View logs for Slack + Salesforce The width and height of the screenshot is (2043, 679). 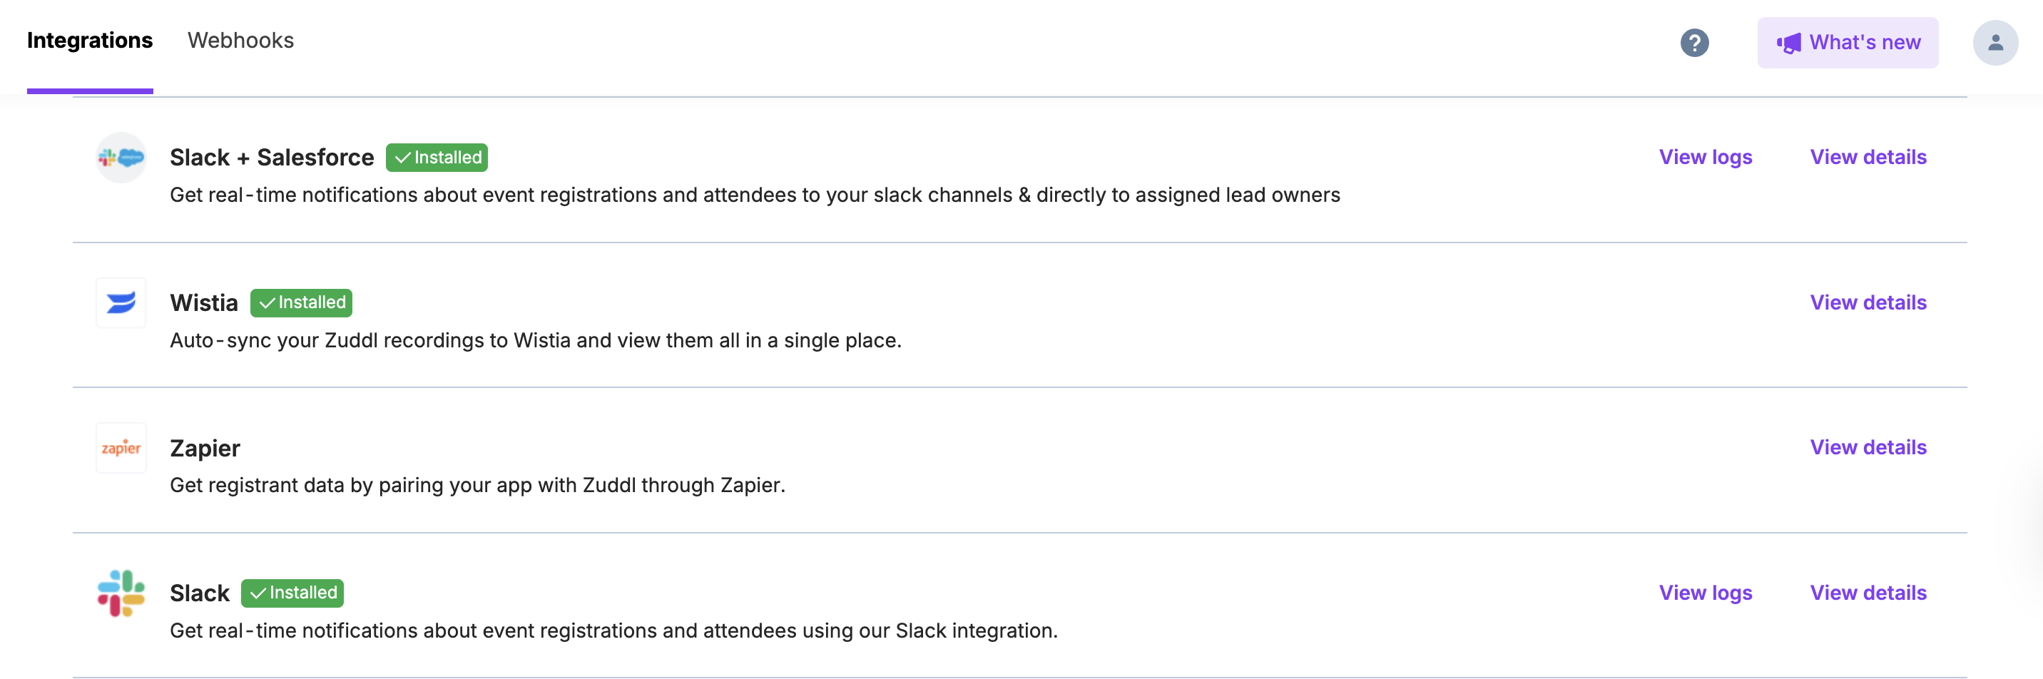click(1705, 157)
